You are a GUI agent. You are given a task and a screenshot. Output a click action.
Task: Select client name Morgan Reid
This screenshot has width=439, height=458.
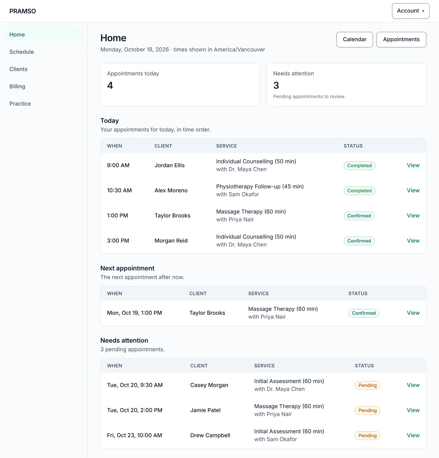click(x=171, y=241)
